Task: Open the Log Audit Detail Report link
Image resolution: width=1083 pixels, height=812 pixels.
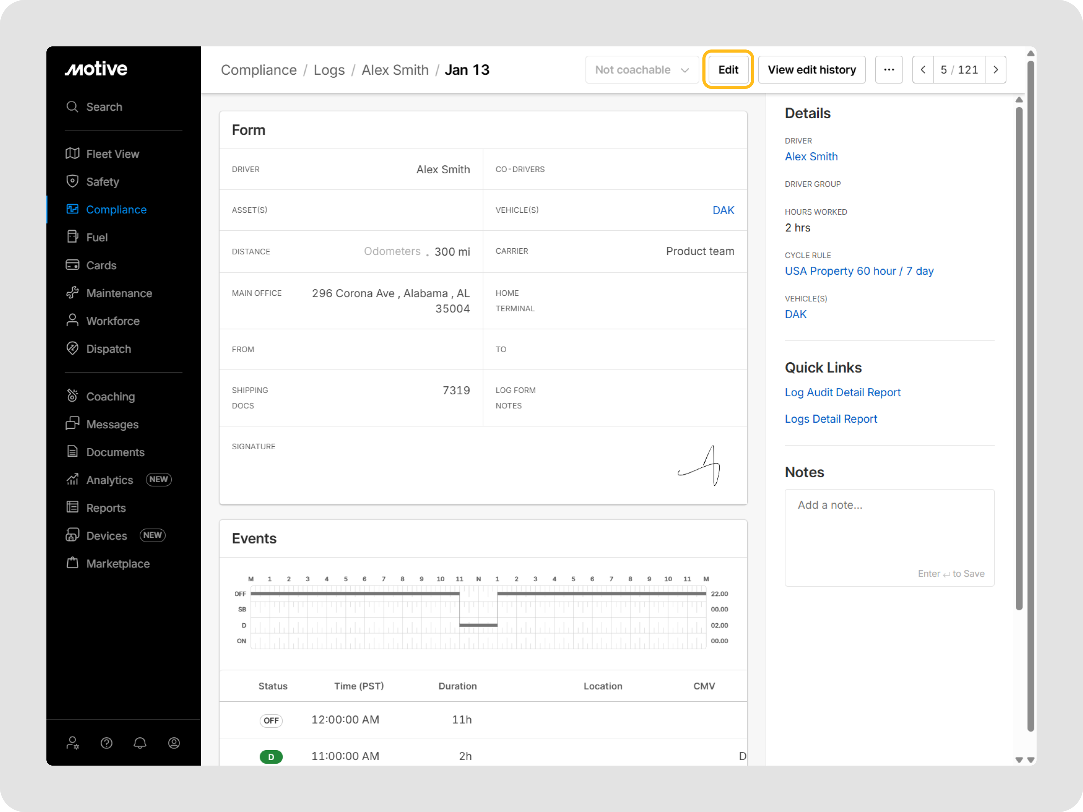Action: pos(842,392)
